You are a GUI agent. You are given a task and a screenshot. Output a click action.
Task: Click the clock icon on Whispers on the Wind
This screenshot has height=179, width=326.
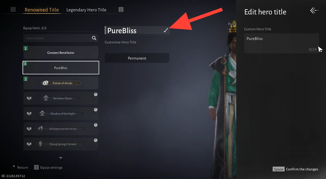(95, 125)
